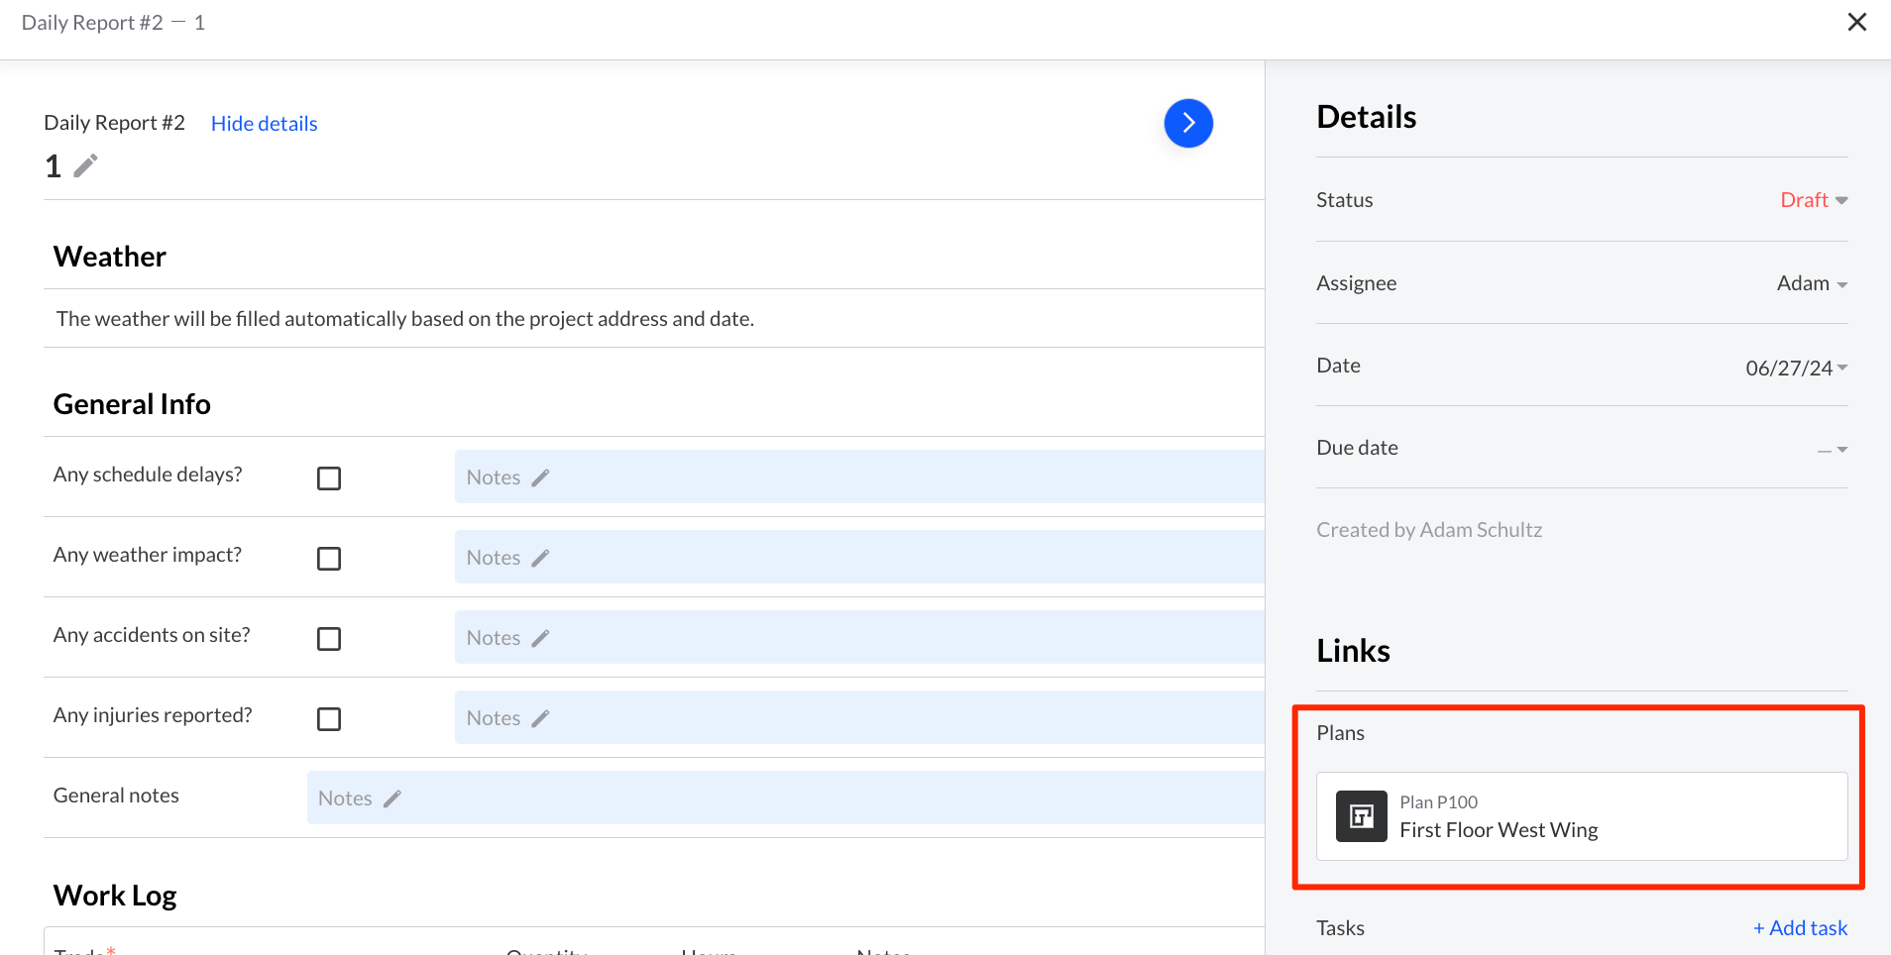Click the pencil icon in General notes field
The height and width of the screenshot is (955, 1891).
(393, 796)
